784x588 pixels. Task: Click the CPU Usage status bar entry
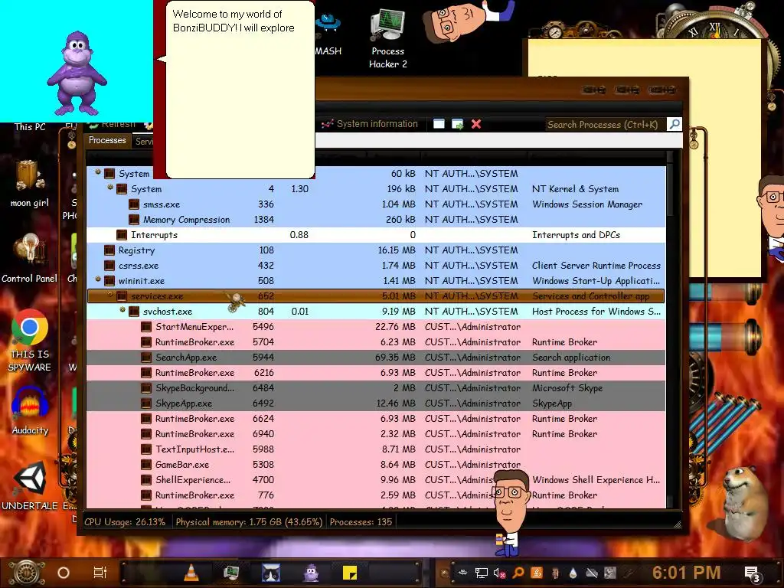125,522
